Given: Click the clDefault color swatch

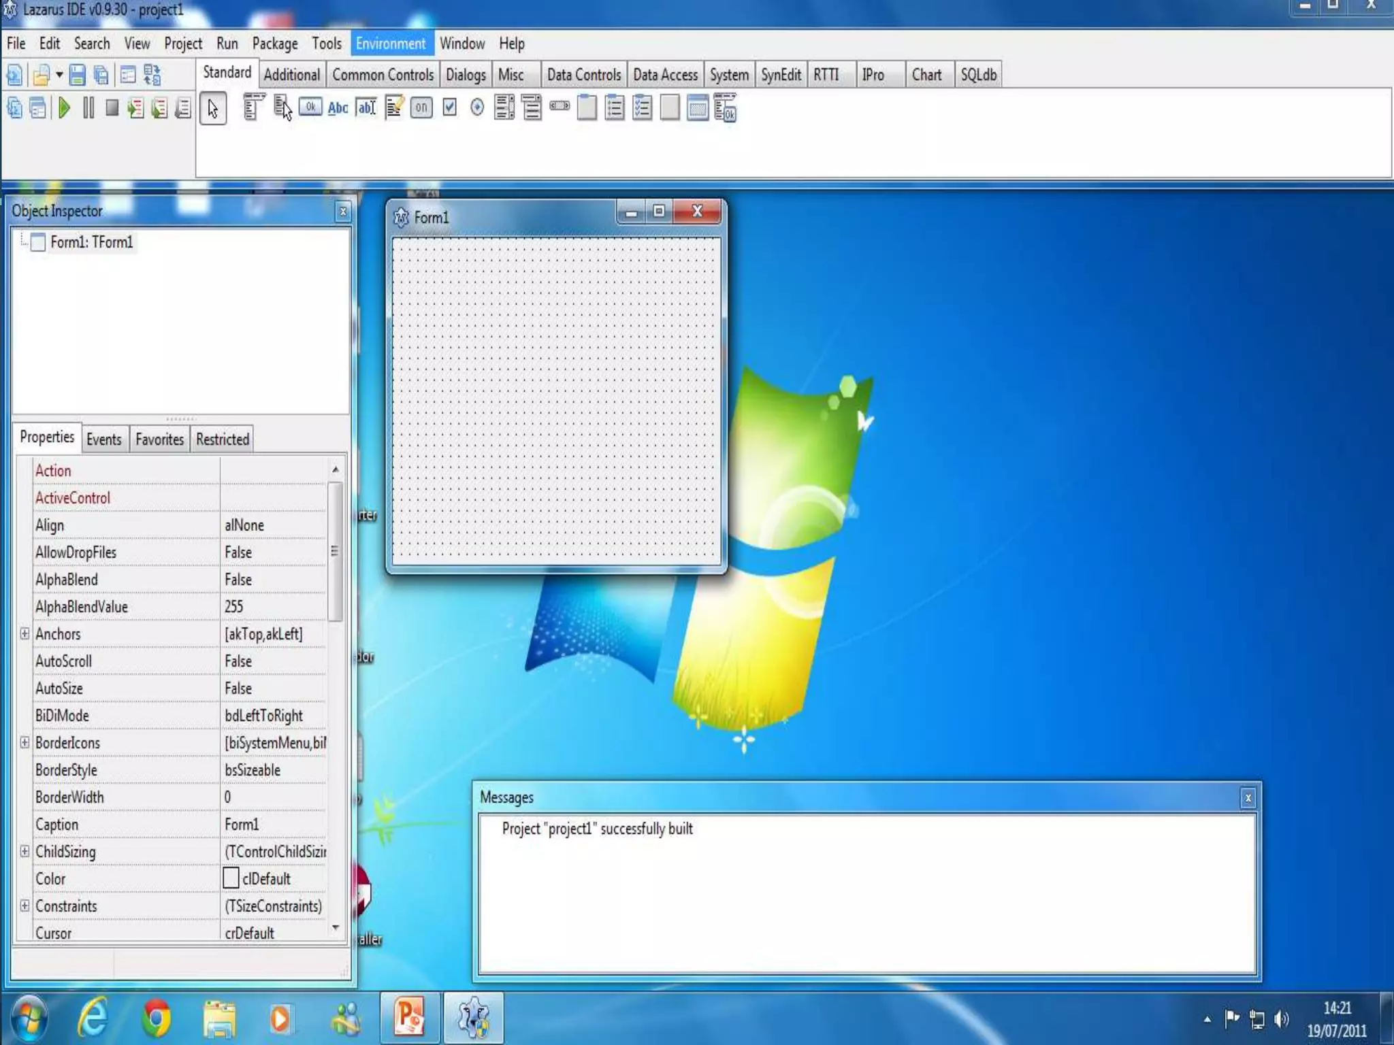Looking at the screenshot, I should click(x=231, y=878).
